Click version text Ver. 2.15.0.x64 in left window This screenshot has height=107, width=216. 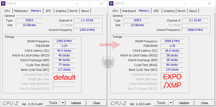[x=32, y=104]
